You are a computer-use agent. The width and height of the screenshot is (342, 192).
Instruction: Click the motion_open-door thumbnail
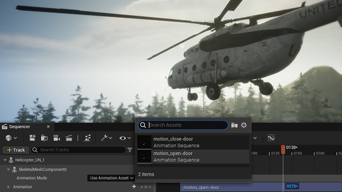click(x=144, y=156)
